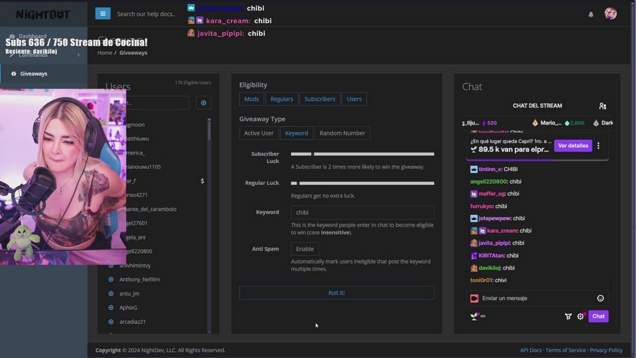
Task: Click the channel points bounty icon in chat
Action: [x=568, y=316]
